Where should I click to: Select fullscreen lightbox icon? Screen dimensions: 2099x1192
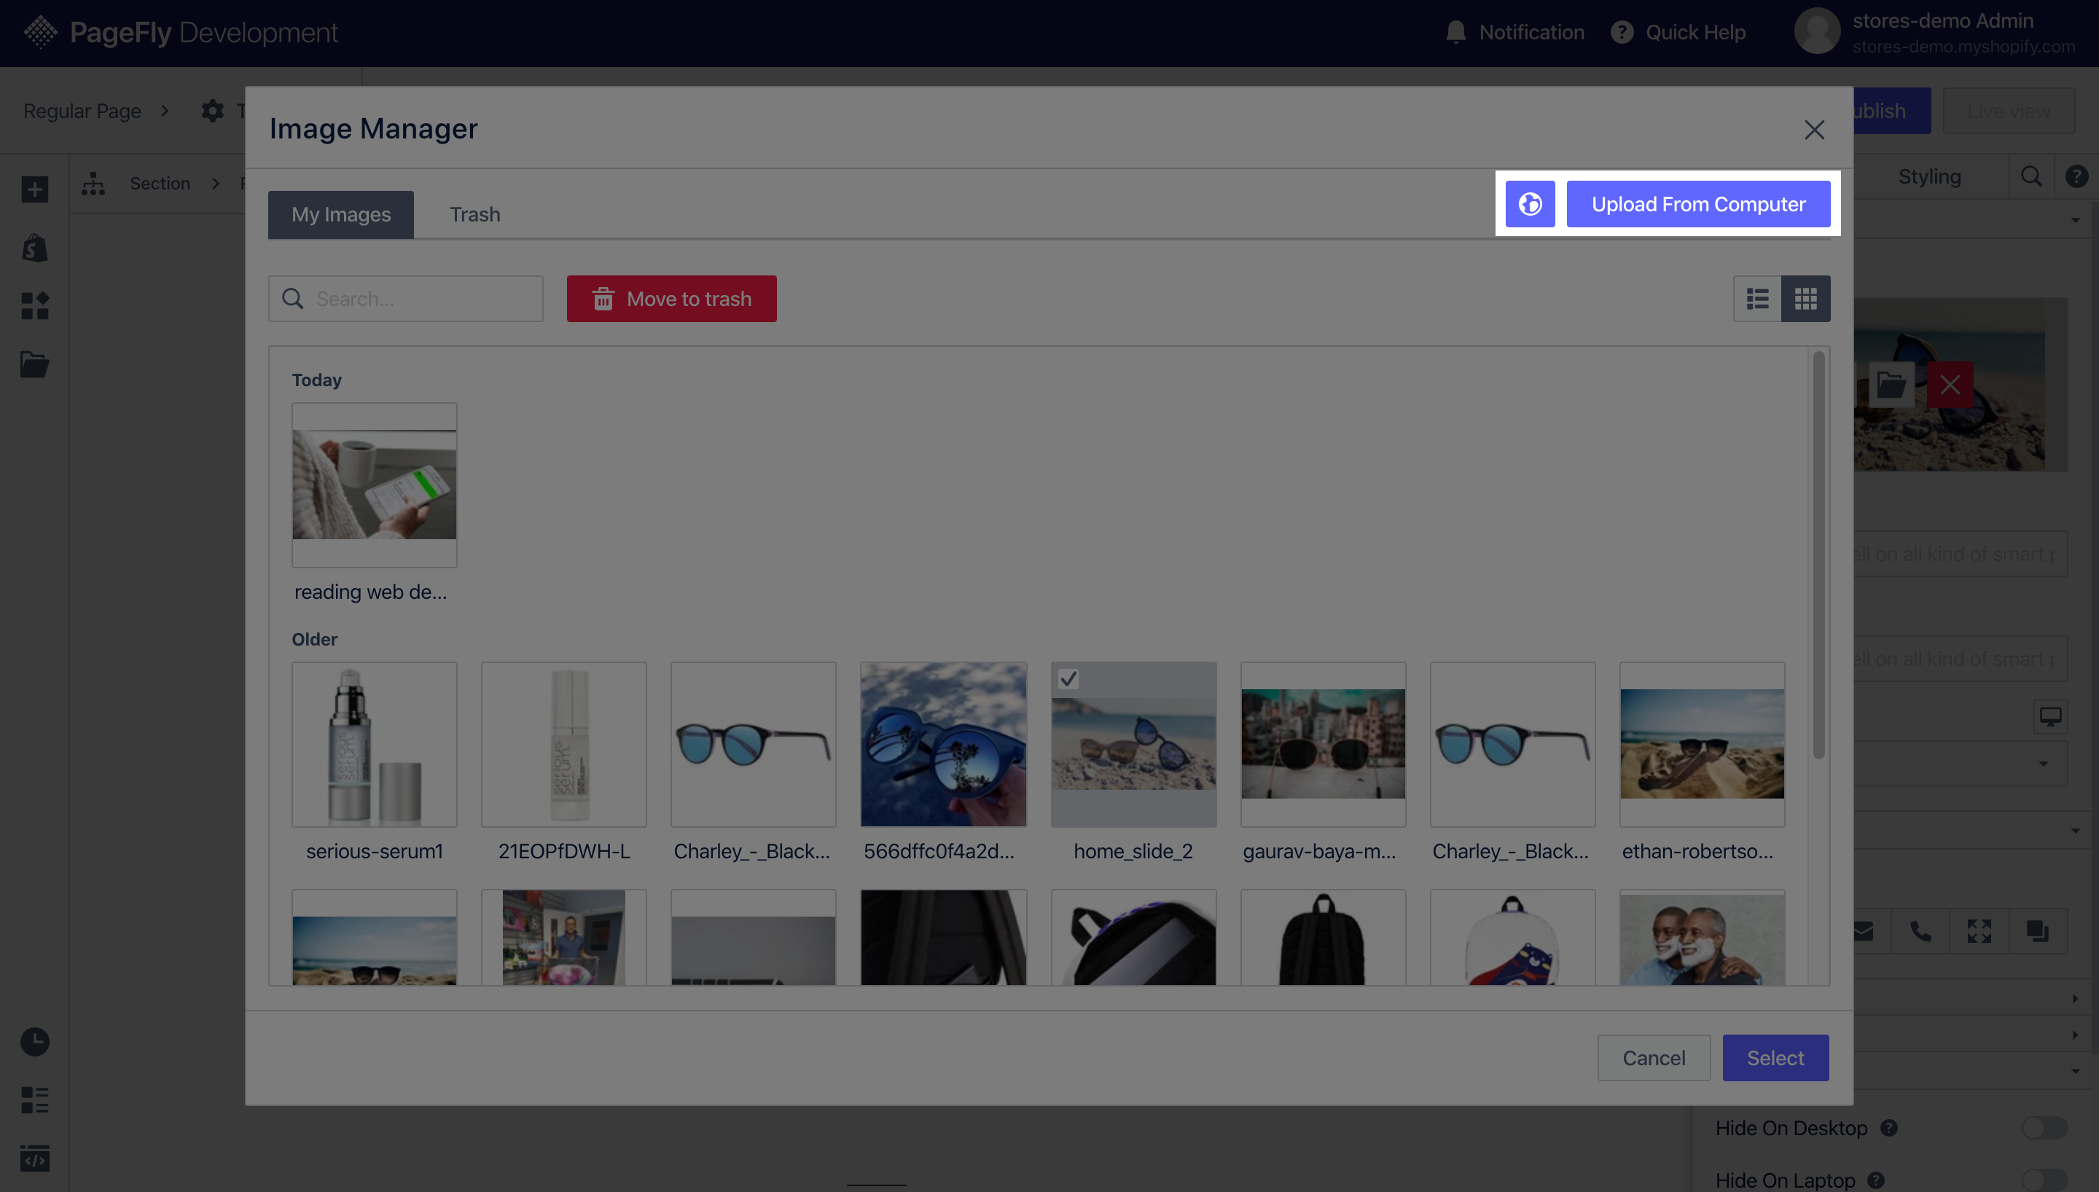click(x=1979, y=931)
